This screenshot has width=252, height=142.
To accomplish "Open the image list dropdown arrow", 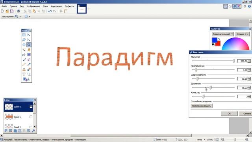I will pyautogui.click(x=88, y=9).
